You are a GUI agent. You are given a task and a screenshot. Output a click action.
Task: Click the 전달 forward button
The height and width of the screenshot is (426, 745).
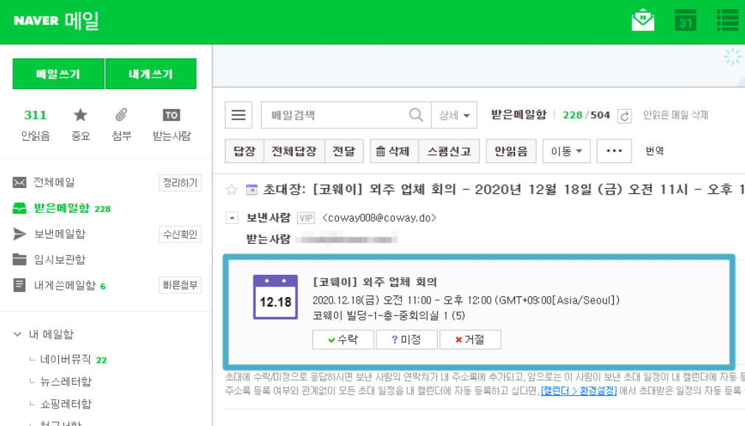(x=344, y=151)
